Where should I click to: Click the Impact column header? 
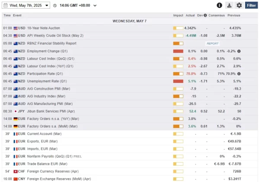[x=178, y=16]
